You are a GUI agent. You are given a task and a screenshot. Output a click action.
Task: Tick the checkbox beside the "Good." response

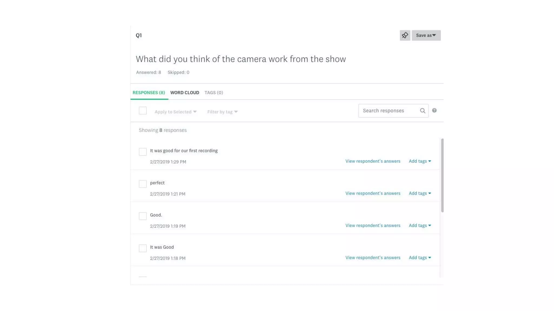click(x=143, y=216)
